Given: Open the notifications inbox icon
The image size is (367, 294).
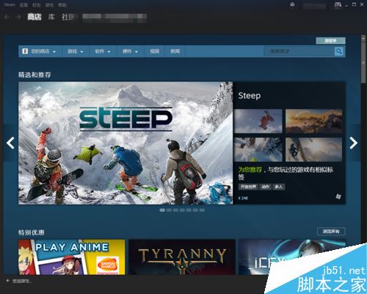Looking at the screenshot, I should [x=292, y=4].
